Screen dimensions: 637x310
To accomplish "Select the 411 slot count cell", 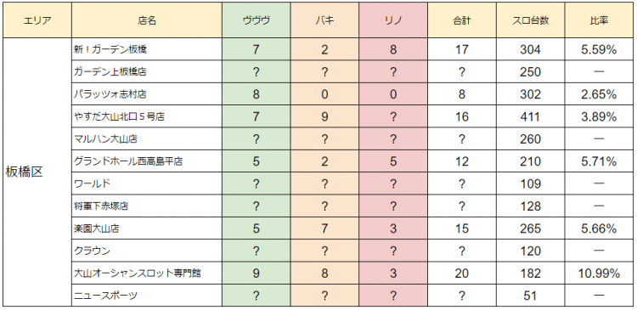I will (x=530, y=116).
